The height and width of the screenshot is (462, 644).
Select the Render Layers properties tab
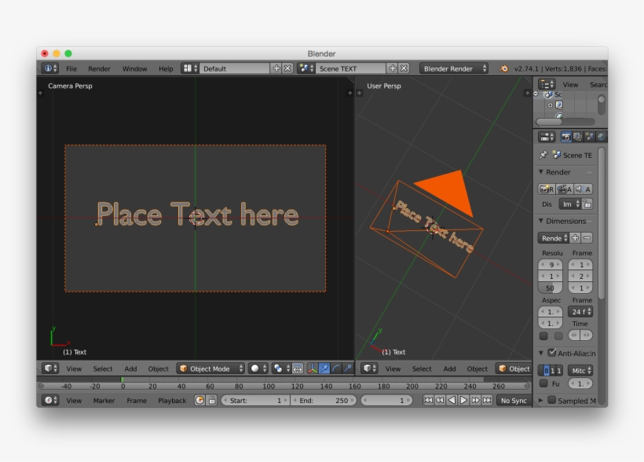(x=578, y=137)
